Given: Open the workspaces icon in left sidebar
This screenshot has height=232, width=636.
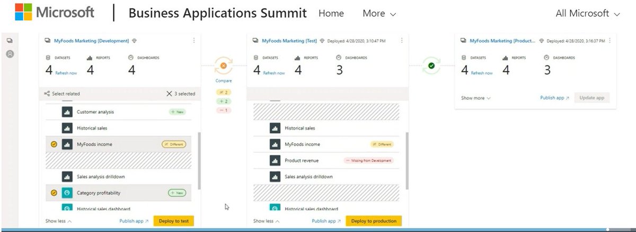Looking at the screenshot, I should click(10, 40).
